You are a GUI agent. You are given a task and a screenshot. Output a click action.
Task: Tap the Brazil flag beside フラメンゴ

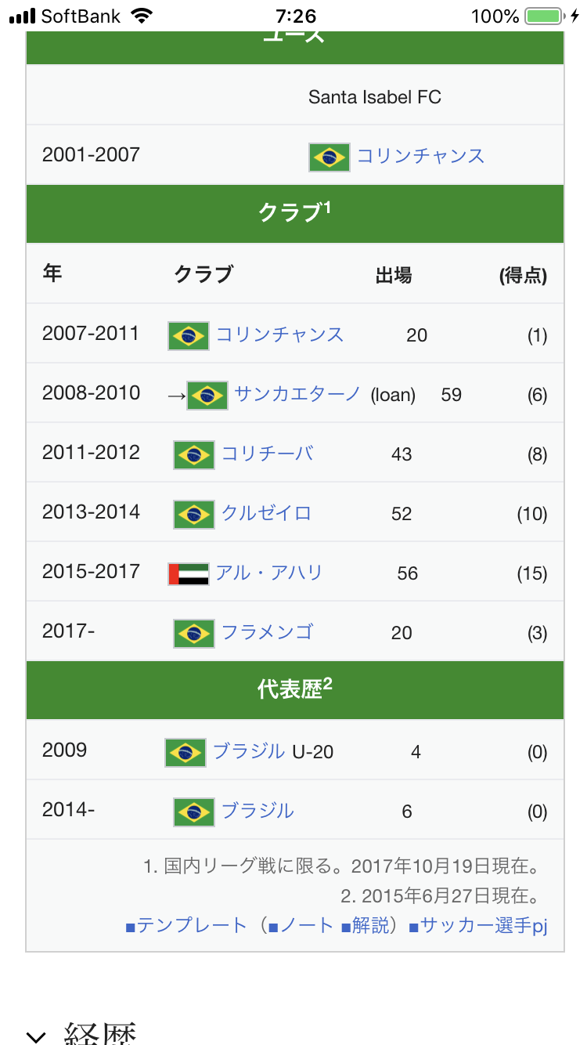click(x=193, y=633)
